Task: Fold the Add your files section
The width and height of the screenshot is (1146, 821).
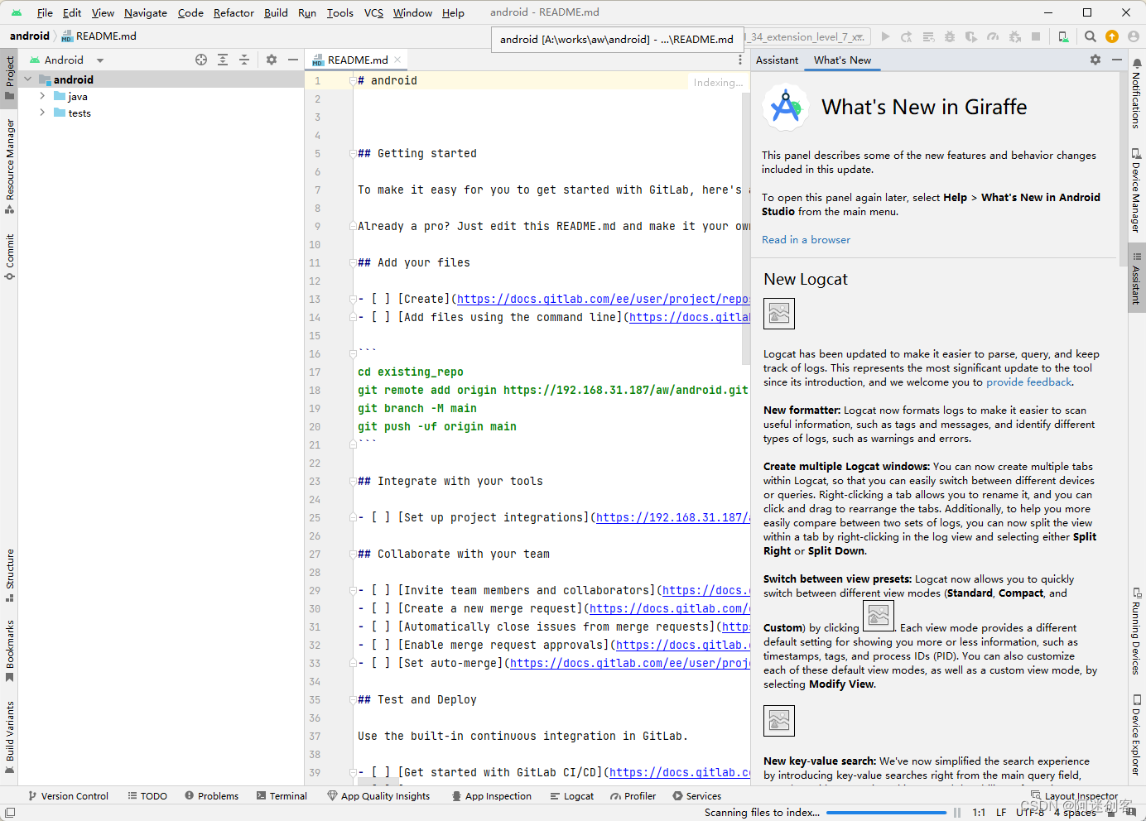Action: pyautogui.click(x=353, y=263)
